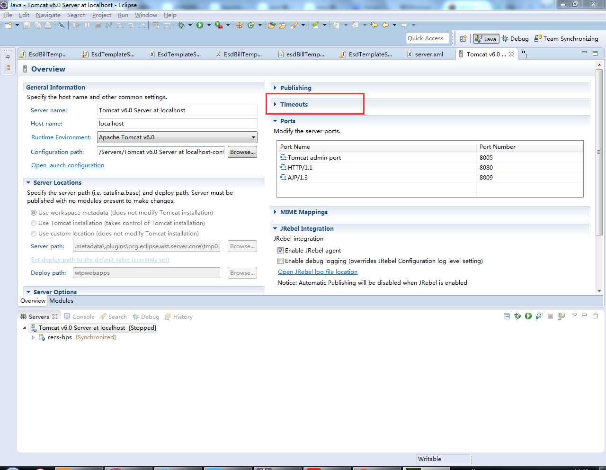This screenshot has height=470, width=606.
Task: Click the Open Task folder toolbar icon
Action: pos(282,25)
